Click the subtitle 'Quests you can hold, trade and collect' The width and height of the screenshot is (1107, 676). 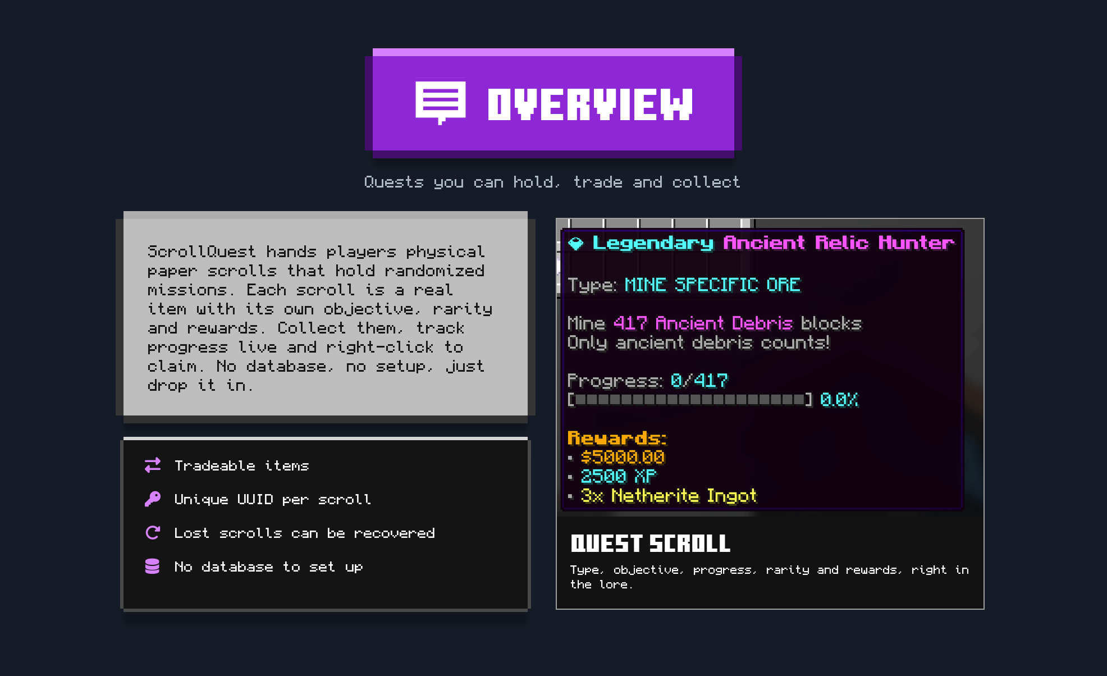(x=552, y=182)
